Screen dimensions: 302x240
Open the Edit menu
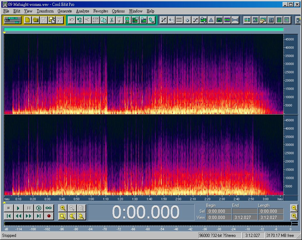(17, 11)
